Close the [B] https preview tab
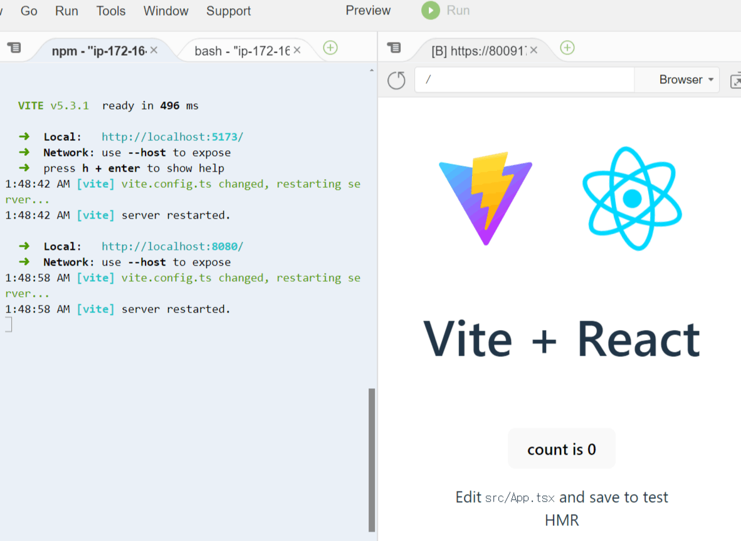 click(x=533, y=50)
